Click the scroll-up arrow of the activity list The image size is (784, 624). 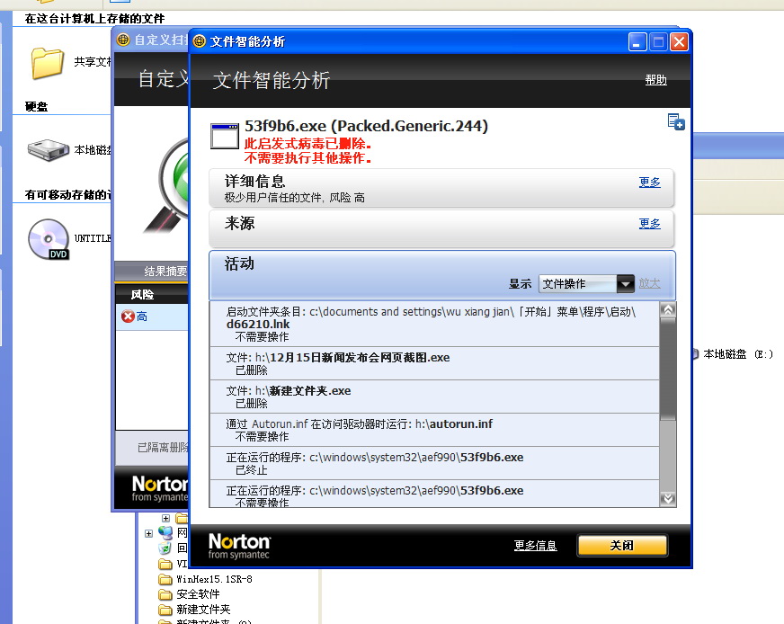tap(668, 310)
